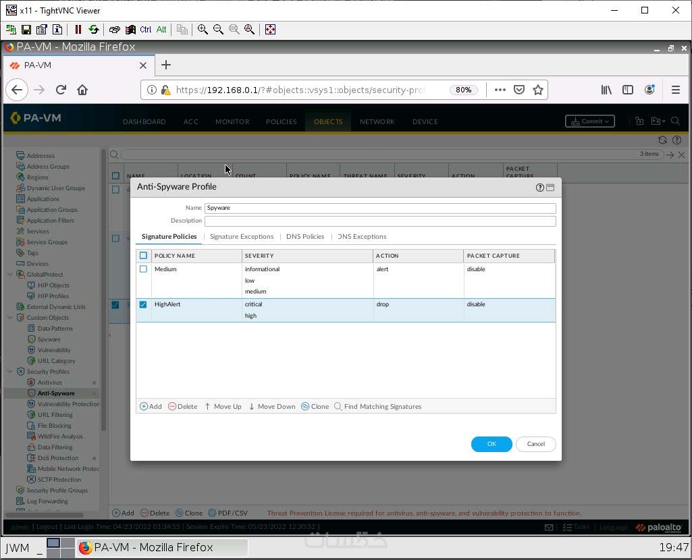The height and width of the screenshot is (560, 692).
Task: Select Antivirus in the sidebar
Action: pos(50,383)
